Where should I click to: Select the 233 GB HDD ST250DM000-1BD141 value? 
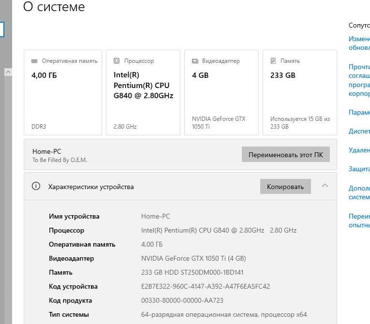(x=192, y=272)
